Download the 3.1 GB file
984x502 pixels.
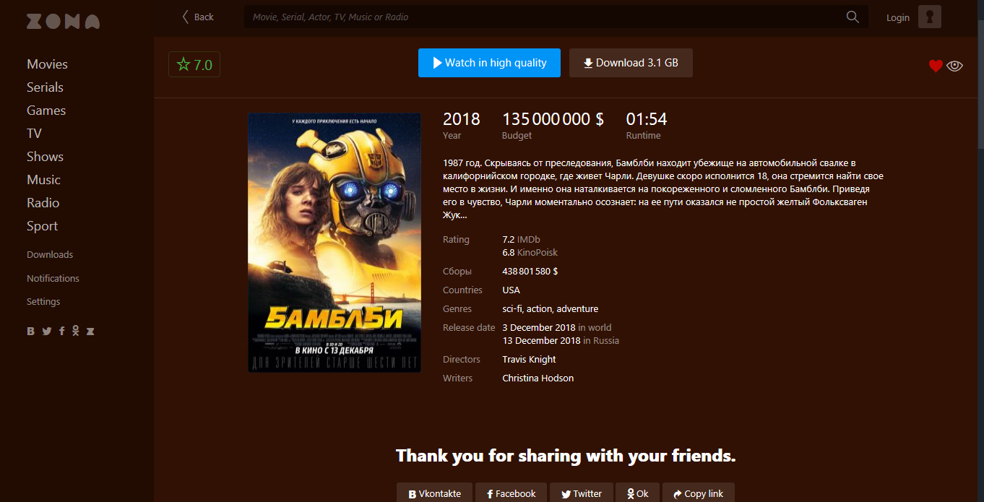coord(631,63)
